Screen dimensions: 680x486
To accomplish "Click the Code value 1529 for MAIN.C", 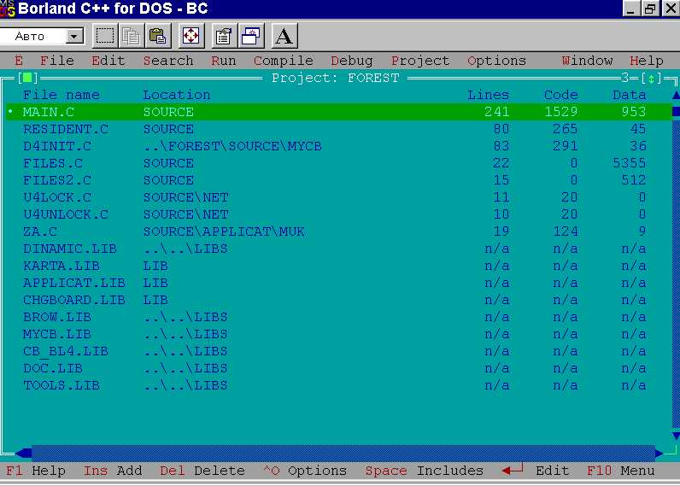I will click(x=560, y=112).
